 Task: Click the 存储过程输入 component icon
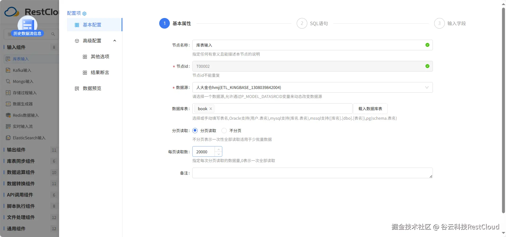[x=8, y=93]
